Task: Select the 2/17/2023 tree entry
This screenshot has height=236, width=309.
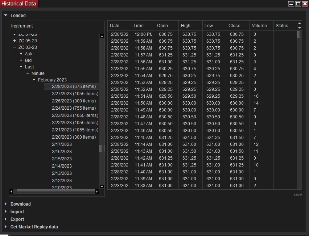Action: [x=62, y=144]
